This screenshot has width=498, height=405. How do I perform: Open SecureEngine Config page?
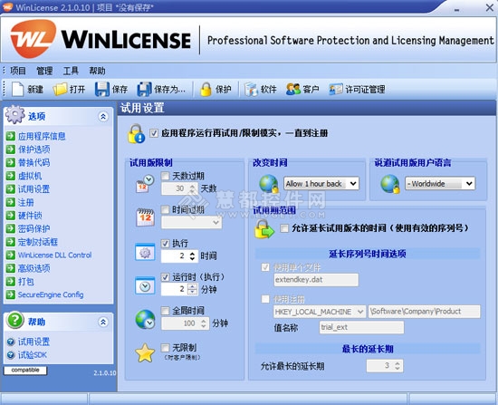coord(51,294)
